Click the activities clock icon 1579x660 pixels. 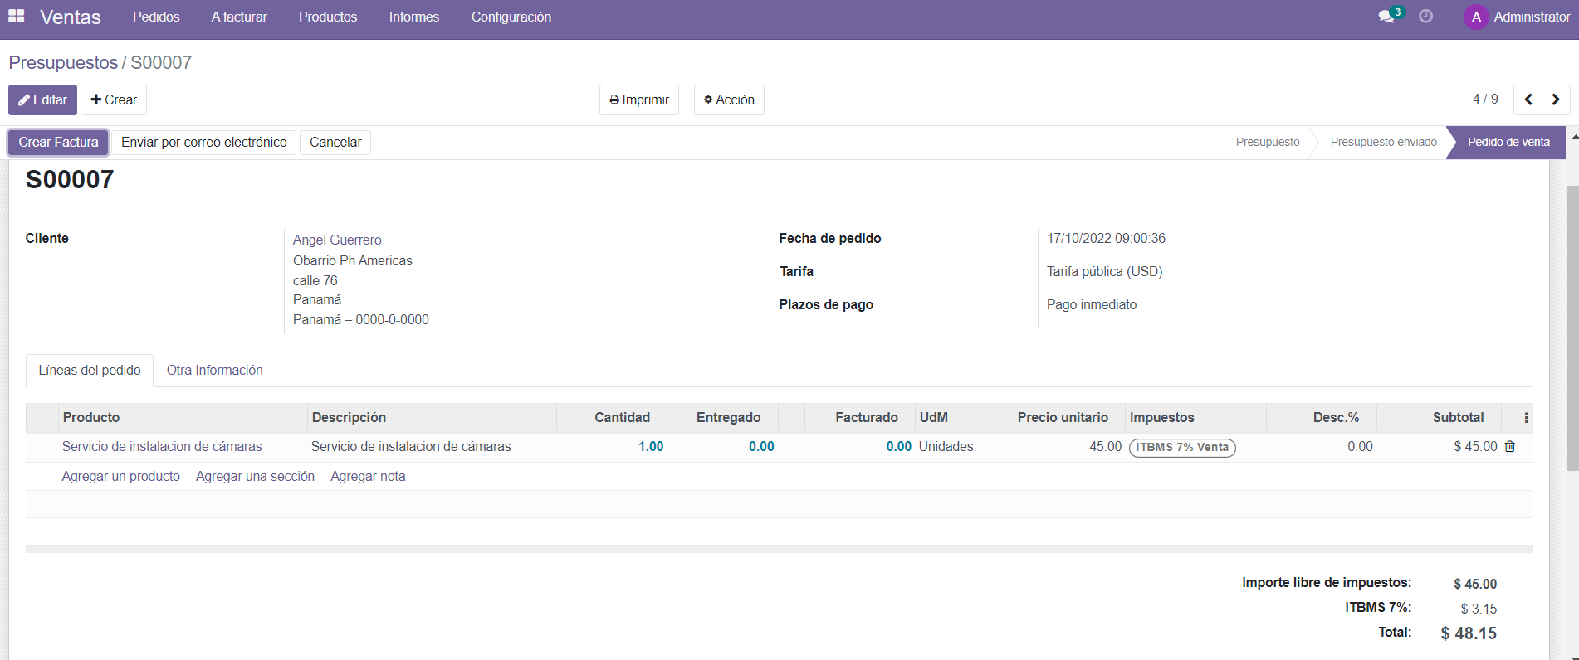coord(1425,17)
